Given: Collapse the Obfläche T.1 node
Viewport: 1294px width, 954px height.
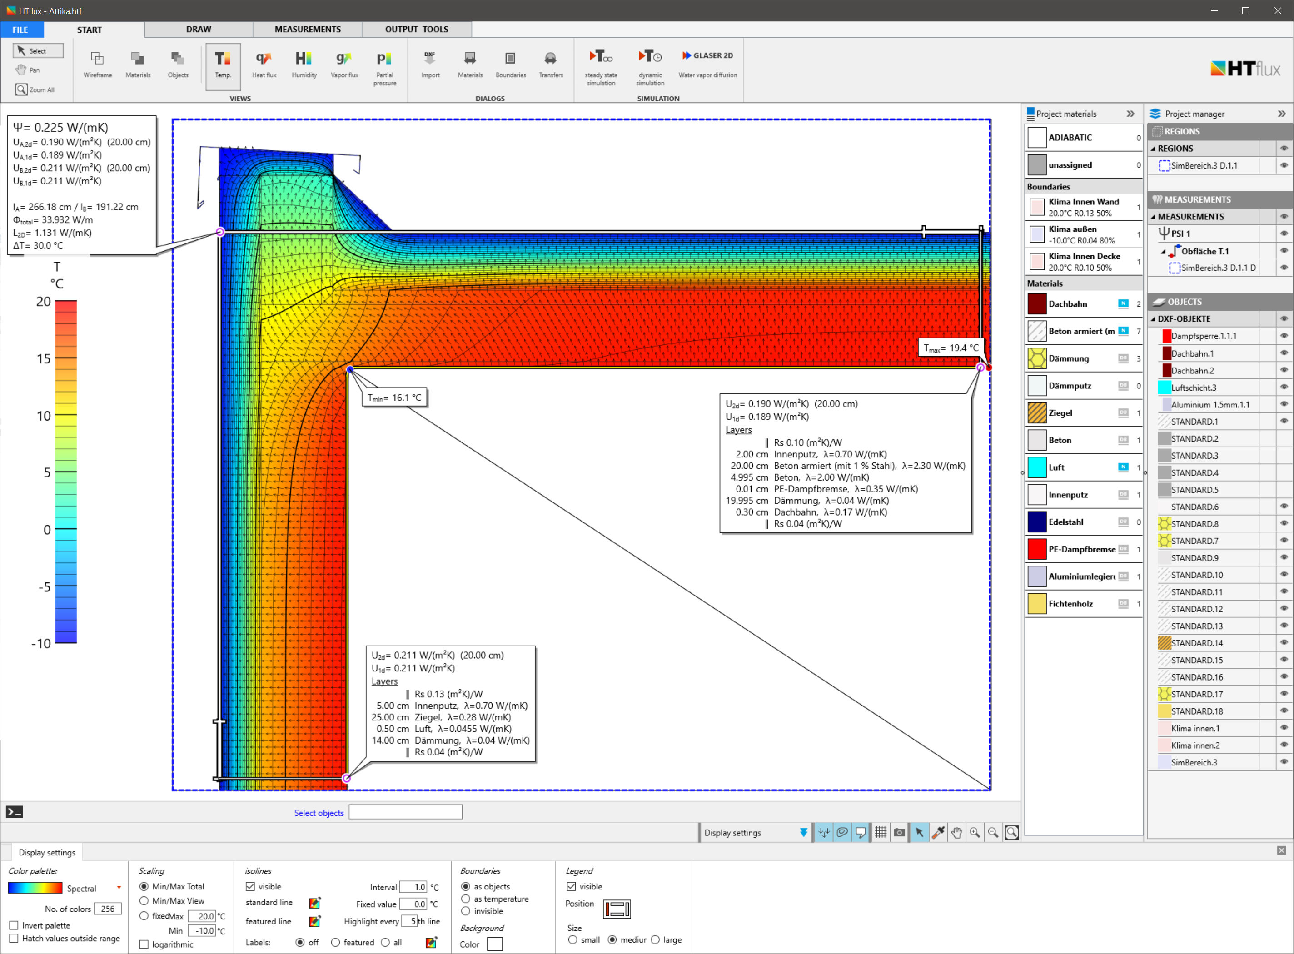Looking at the screenshot, I should point(1163,251).
